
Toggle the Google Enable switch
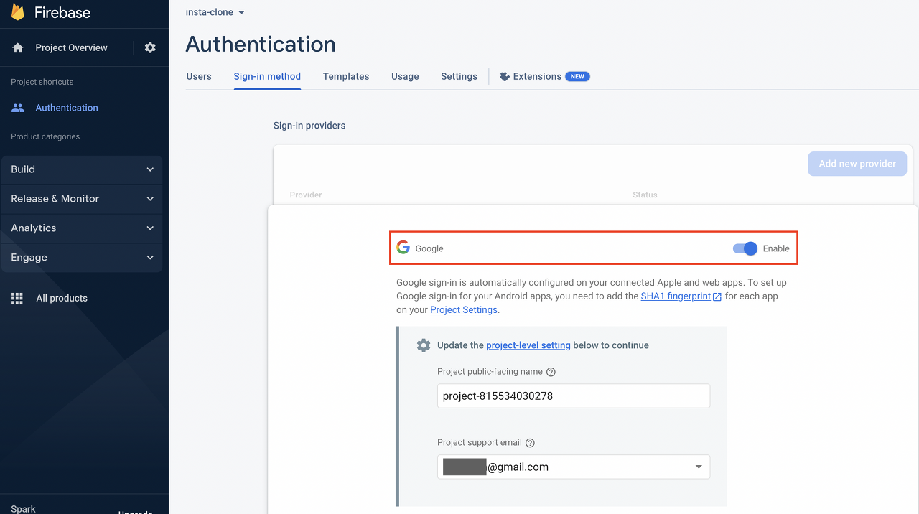[x=745, y=248]
